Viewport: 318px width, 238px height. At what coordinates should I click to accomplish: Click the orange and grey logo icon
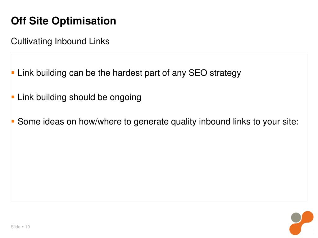point(301,223)
